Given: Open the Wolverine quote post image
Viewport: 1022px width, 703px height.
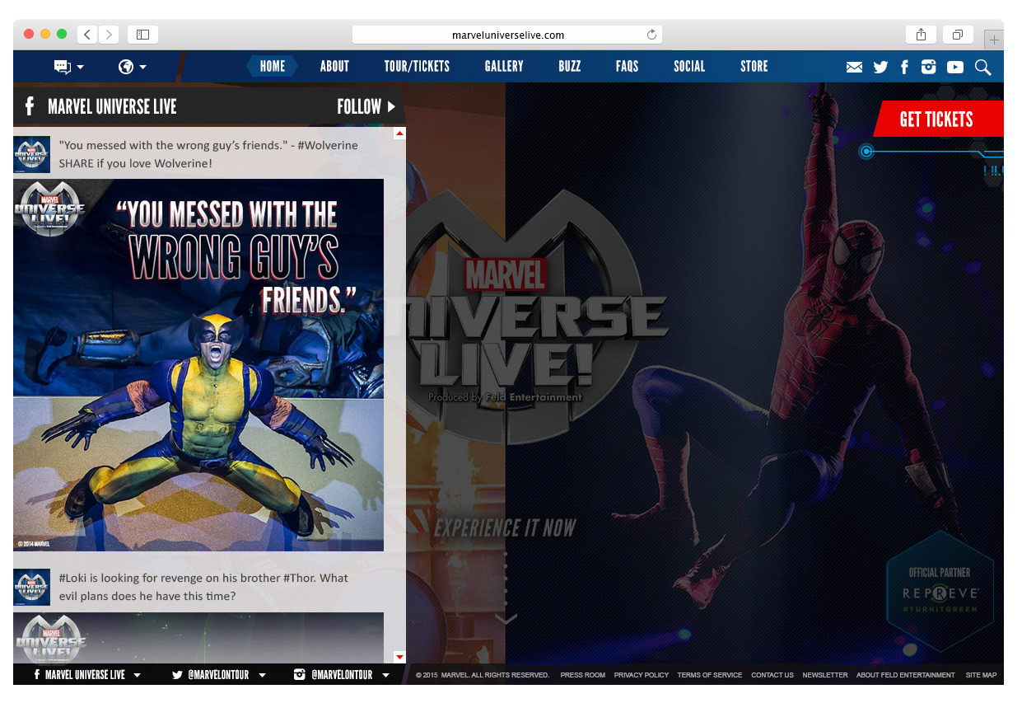Looking at the screenshot, I should point(198,365).
